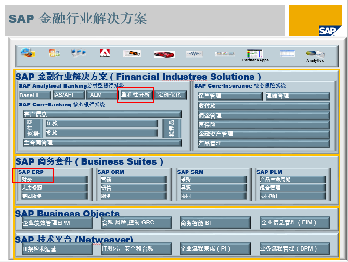
Task: Select 寻源 under SAP SRM
Action: 213,188
